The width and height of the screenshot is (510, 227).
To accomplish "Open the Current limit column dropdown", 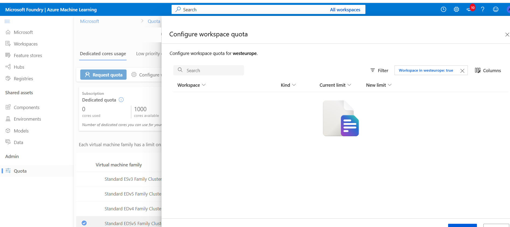I will (349, 85).
